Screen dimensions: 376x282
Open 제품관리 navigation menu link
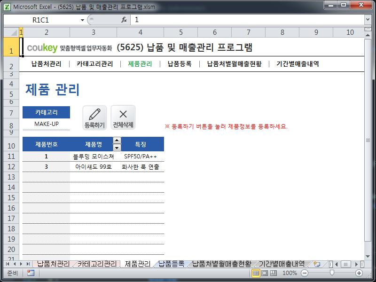[x=140, y=64]
